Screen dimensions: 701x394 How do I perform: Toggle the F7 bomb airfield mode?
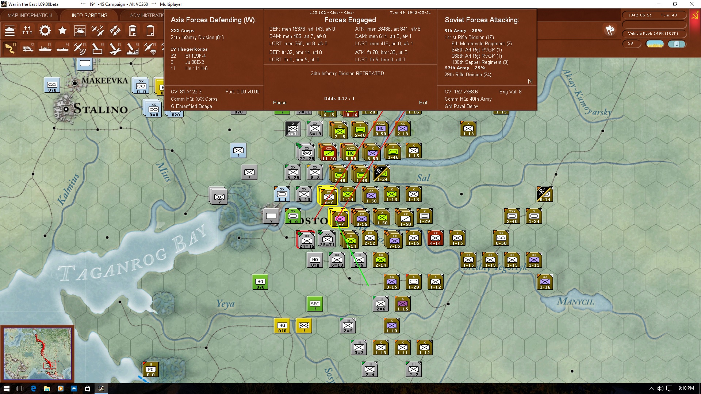point(115,49)
